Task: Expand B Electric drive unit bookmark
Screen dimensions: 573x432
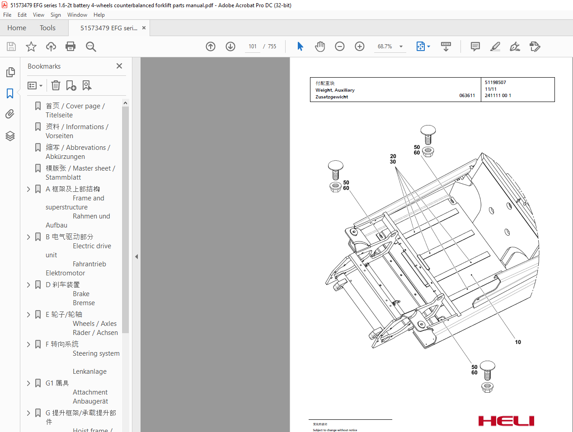Action: 28,237
